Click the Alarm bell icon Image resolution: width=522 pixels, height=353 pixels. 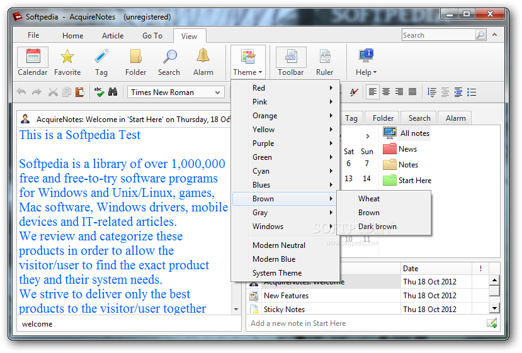click(x=203, y=62)
